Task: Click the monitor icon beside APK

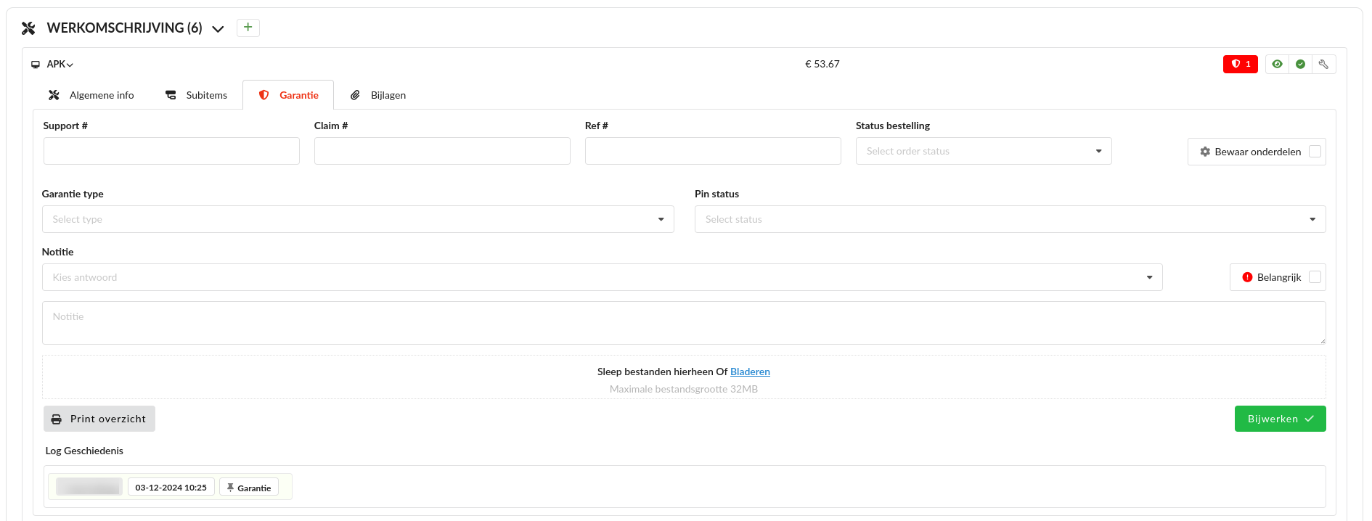Action: 36,65
